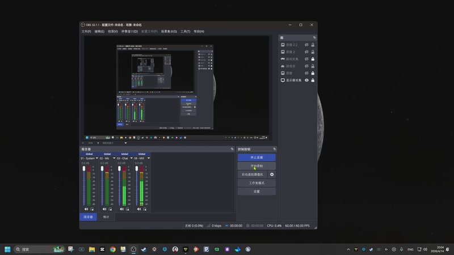Open the 03 - Chat channel dropdown arrow
The image size is (454, 255).
click(x=132, y=158)
